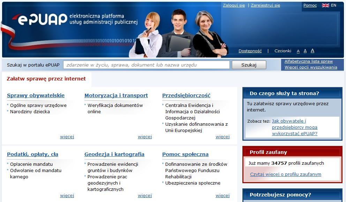Click the ePUAP logo
346x202 pixels.
pyautogui.click(x=40, y=20)
